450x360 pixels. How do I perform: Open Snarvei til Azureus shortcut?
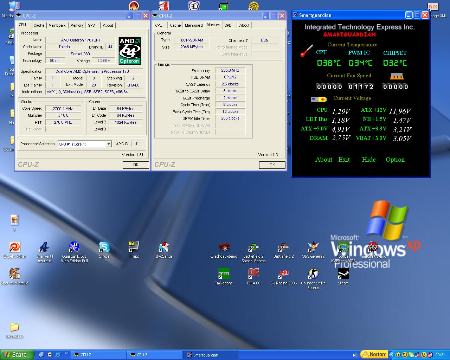[x=44, y=252]
